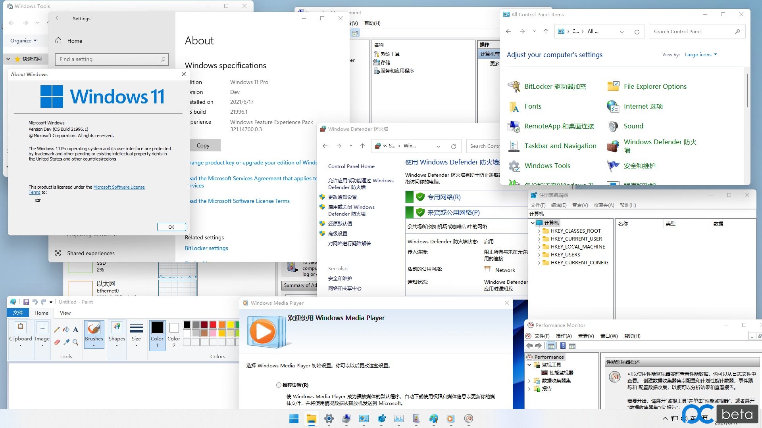Select the Magnifier tool in Paint

point(75,342)
